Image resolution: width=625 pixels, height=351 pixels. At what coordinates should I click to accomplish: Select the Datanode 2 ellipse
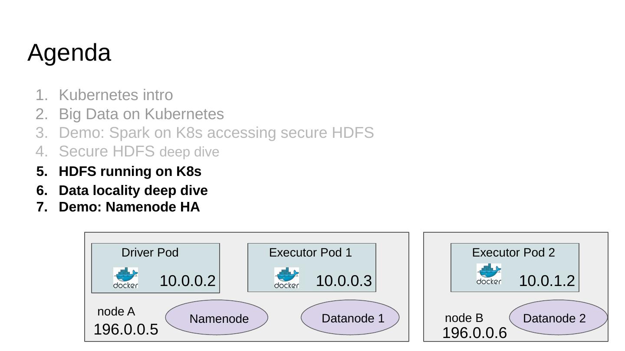(x=558, y=318)
